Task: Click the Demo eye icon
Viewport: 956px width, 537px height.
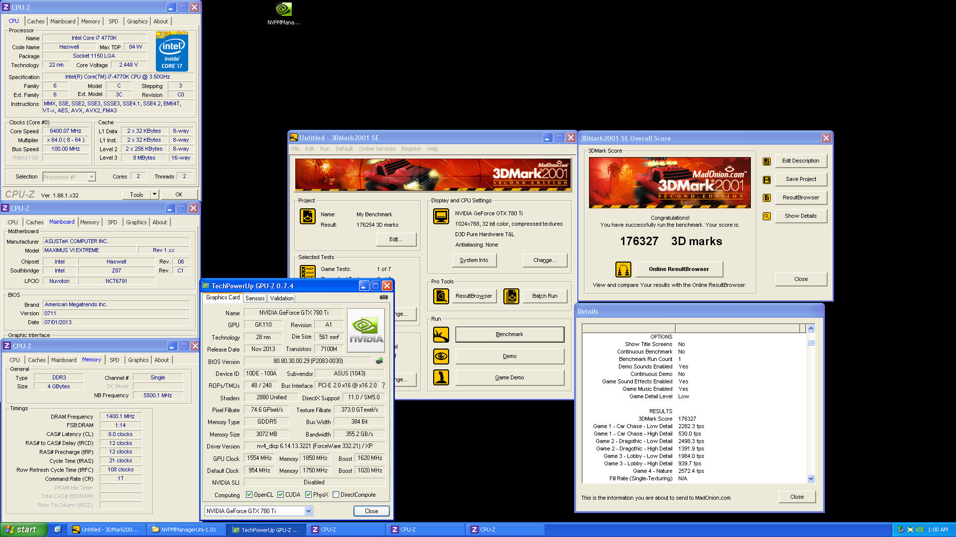Action: point(441,356)
